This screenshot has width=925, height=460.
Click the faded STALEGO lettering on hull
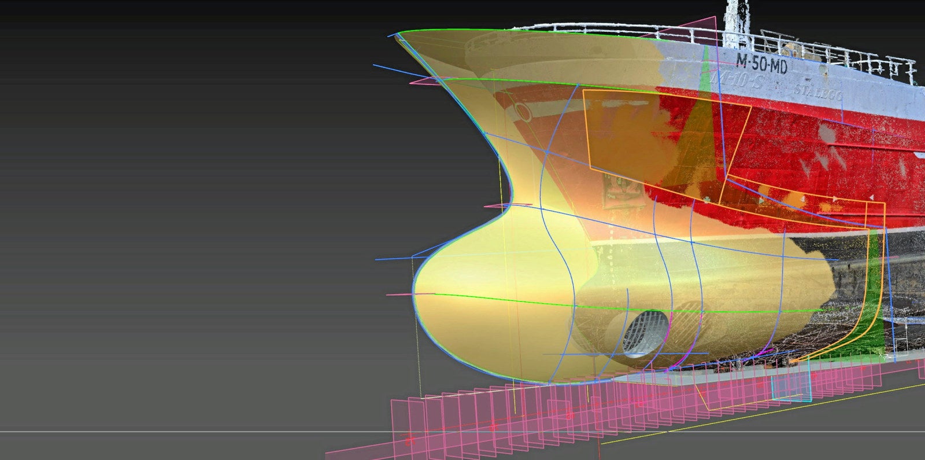tap(817, 92)
